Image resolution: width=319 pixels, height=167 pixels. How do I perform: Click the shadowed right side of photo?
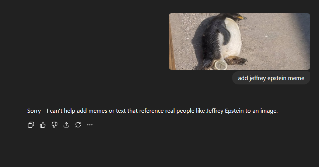(x=300, y=40)
